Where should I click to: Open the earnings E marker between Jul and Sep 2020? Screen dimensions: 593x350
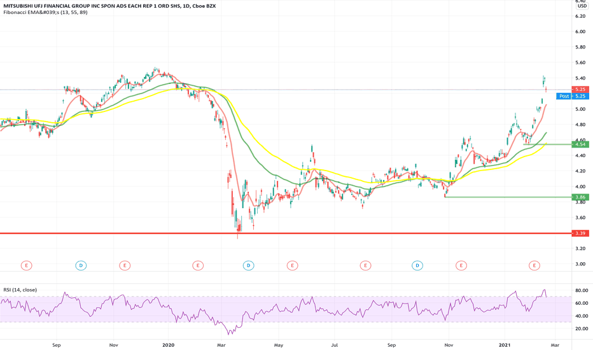[365, 265]
